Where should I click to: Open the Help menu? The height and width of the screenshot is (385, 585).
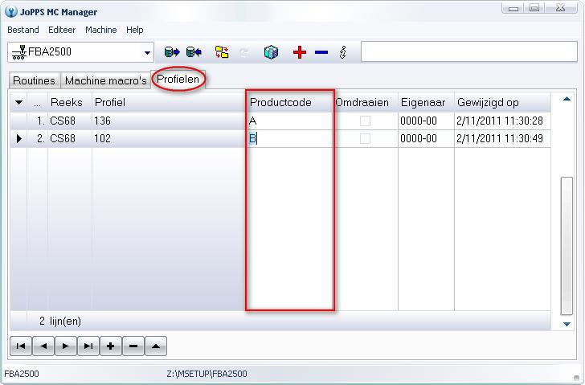point(135,30)
